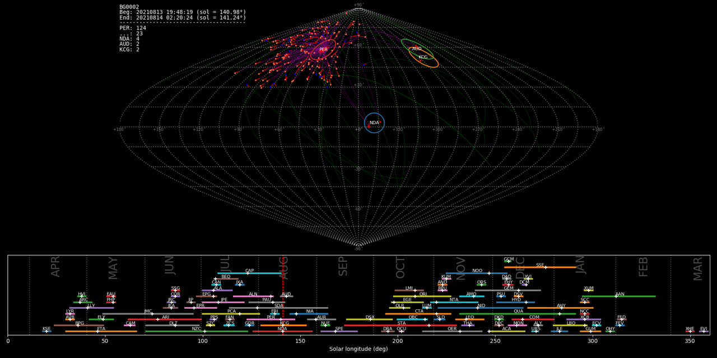Click the 150 tick on solar longitude axis
Image resolution: width=717 pixels, height=358 pixels.
coord(300,341)
